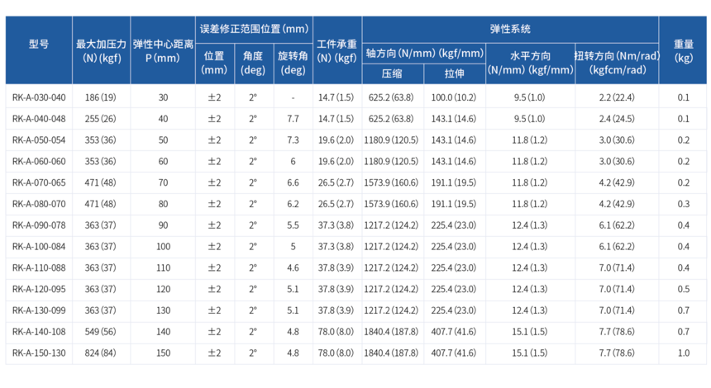Select model RK-A-130-099
This screenshot has width=711, height=388.
point(39,310)
